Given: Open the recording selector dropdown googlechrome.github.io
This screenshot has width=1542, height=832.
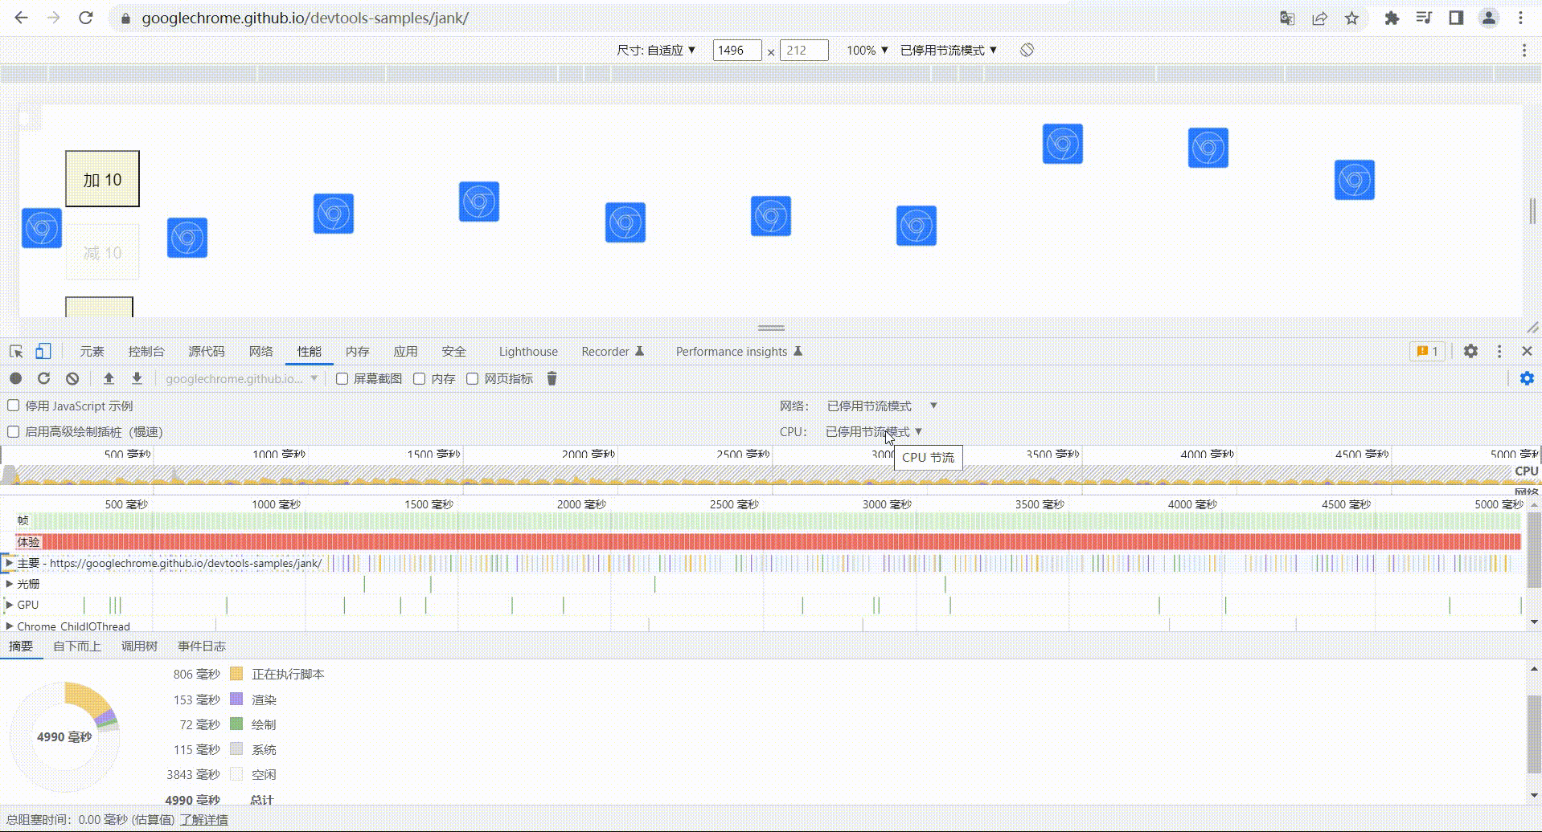Looking at the screenshot, I should [241, 378].
